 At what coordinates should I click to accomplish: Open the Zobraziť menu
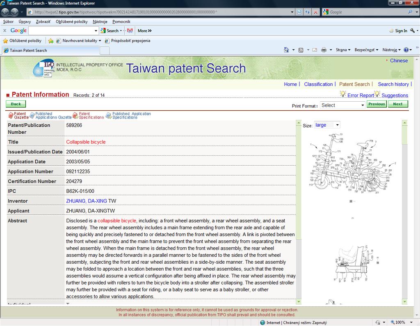pyautogui.click(x=43, y=22)
